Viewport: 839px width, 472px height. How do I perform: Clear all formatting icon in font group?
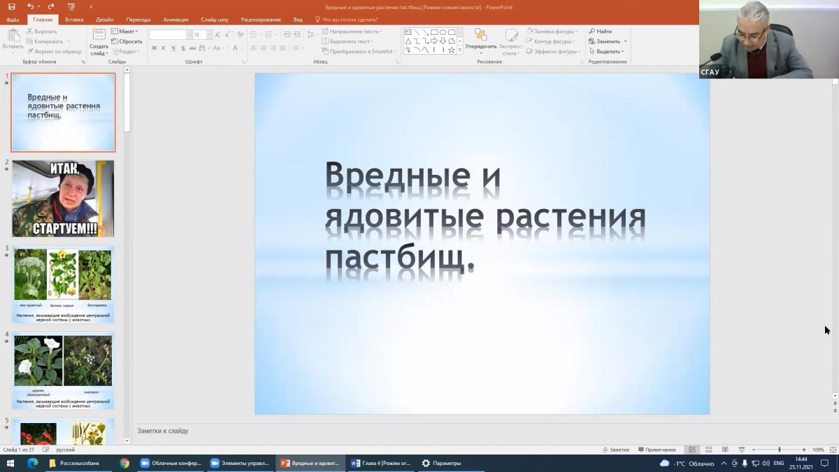pyautogui.click(x=240, y=34)
